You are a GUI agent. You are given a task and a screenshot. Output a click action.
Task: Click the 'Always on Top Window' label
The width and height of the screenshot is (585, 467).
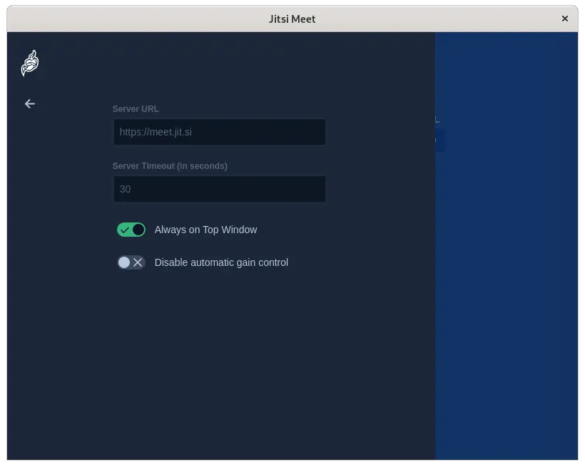click(205, 230)
